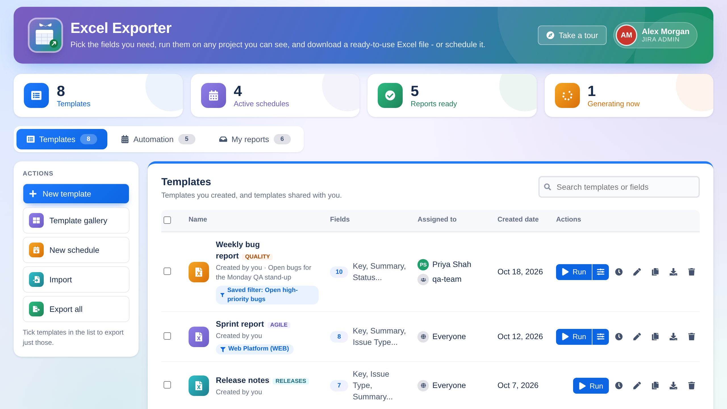This screenshot has width=727, height=409.
Task: Delete the Weekly bug report template
Action: 692,272
